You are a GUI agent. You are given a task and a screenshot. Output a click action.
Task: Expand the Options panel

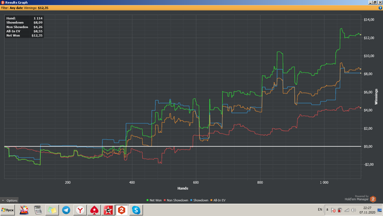click(x=9, y=200)
